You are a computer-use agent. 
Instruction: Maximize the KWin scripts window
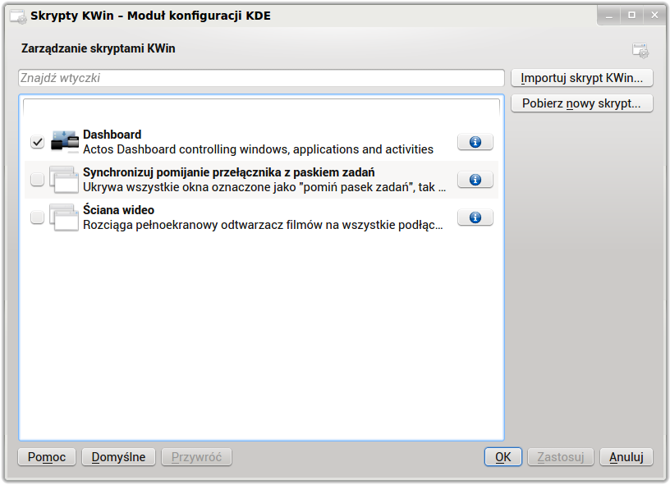tap(631, 16)
